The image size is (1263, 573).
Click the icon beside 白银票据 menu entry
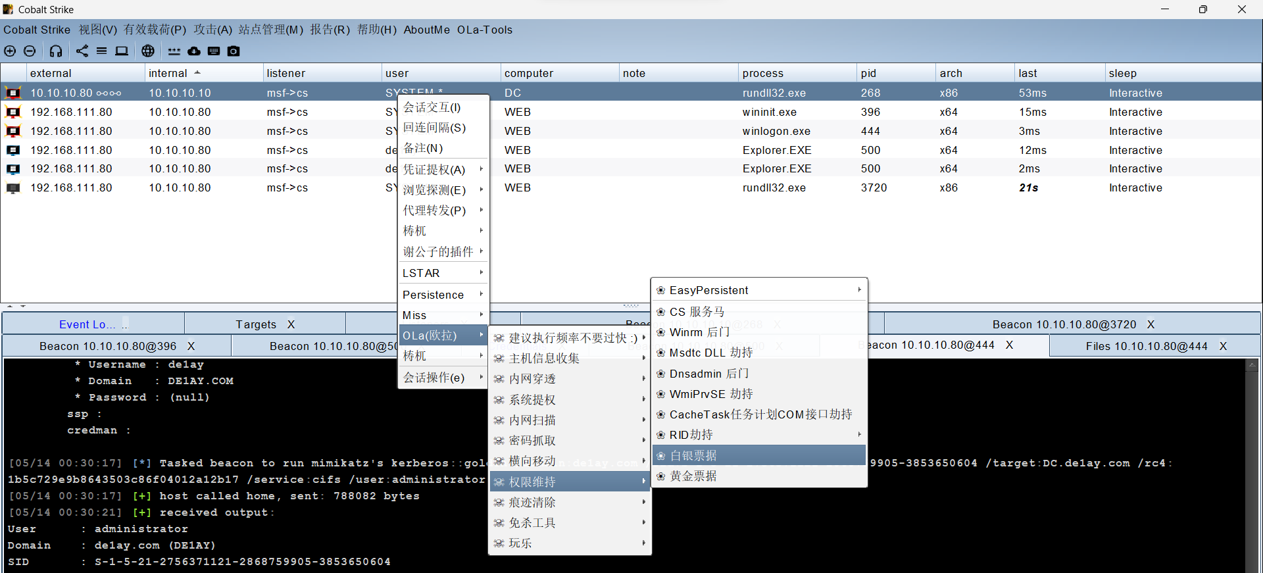661,456
